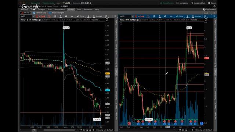Toggle Level II sidebar on left chart

(x=116, y=106)
